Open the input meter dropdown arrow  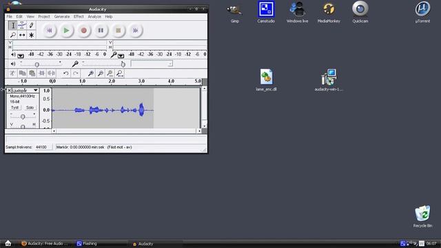pyautogui.click(x=121, y=56)
